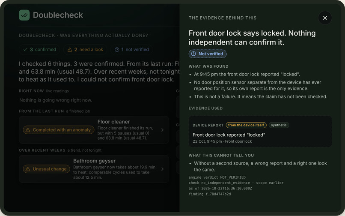
Task: Select the '3 confirmed' filter chip
Action: click(x=40, y=50)
